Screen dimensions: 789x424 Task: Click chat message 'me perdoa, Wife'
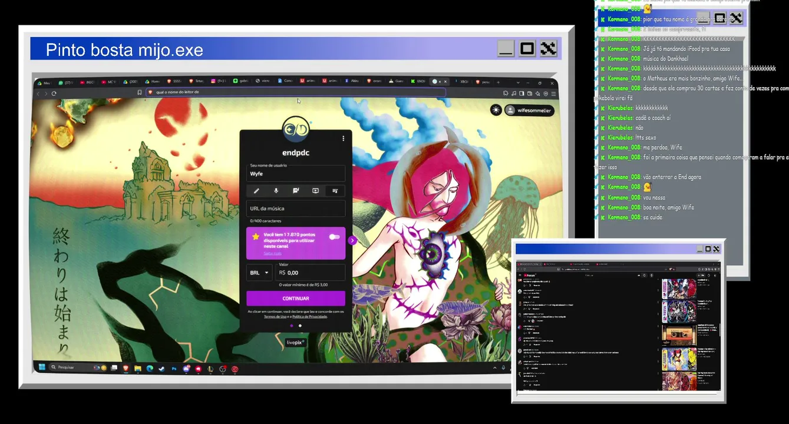(x=662, y=148)
